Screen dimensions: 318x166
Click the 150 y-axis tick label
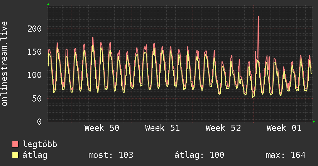coord(34,52)
